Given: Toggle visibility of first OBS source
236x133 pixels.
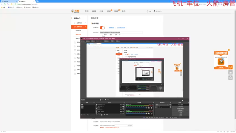Looking at the screenshot, I should click(x=121, y=104).
